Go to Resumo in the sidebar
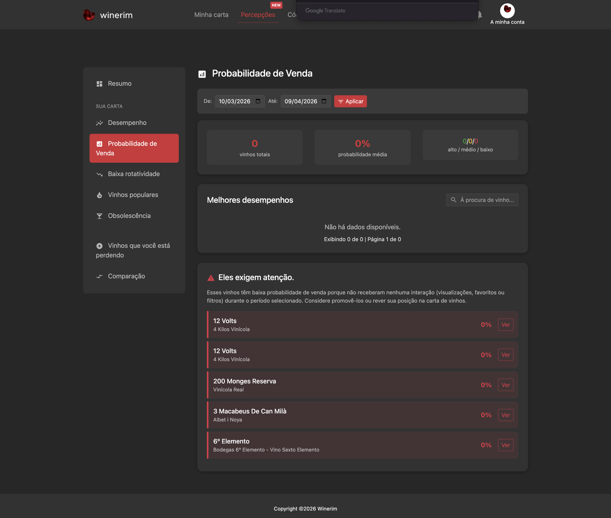Viewport: 611px width, 518px height. 134,84
